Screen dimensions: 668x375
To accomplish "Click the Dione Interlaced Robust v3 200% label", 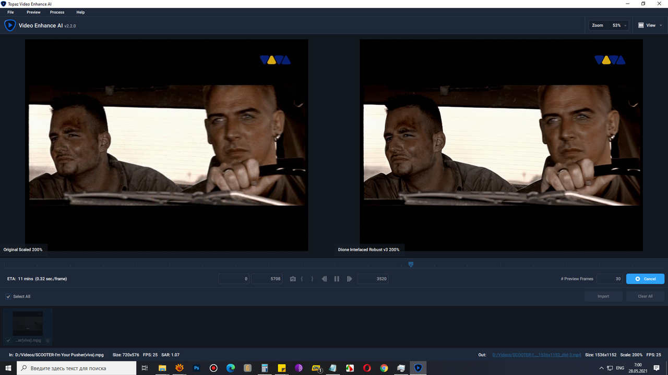I will pos(368,249).
